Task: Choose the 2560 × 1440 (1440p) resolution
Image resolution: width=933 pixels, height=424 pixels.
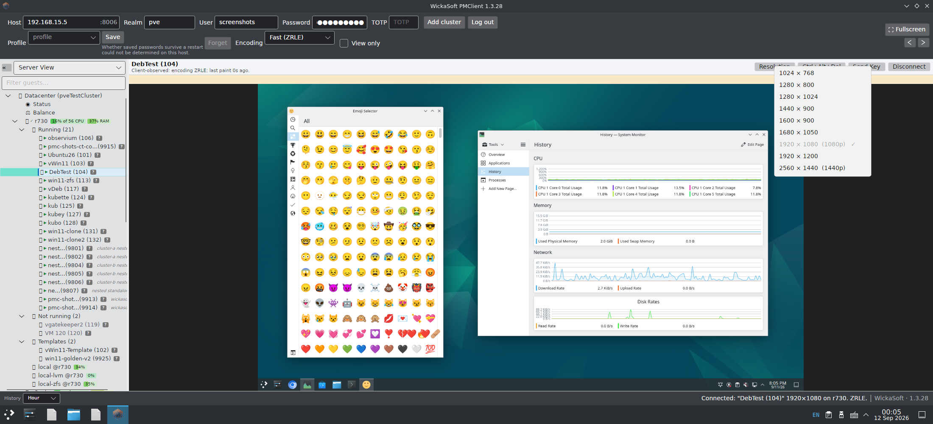Action: coord(822,168)
